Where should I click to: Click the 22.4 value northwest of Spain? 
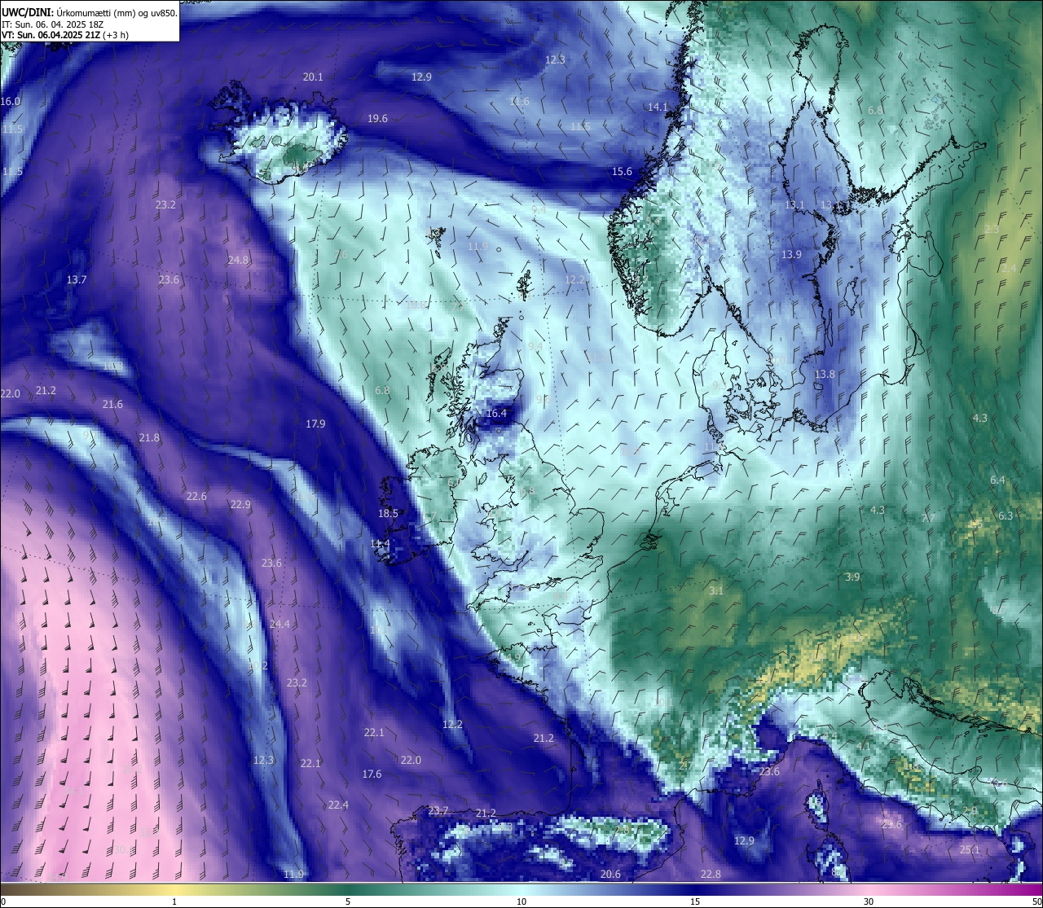click(x=338, y=805)
